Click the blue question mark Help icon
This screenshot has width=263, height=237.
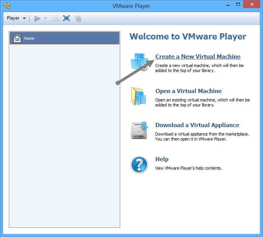coord(139,165)
